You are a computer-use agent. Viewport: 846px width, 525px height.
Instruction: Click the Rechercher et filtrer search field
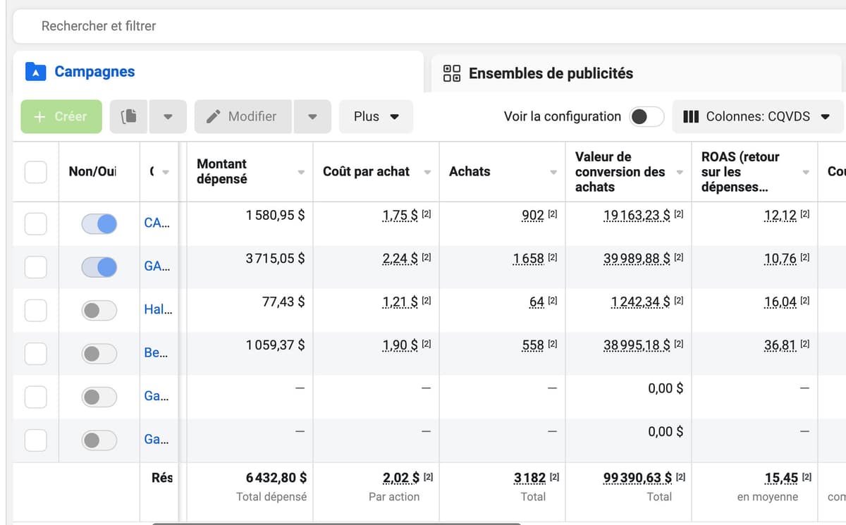423,26
